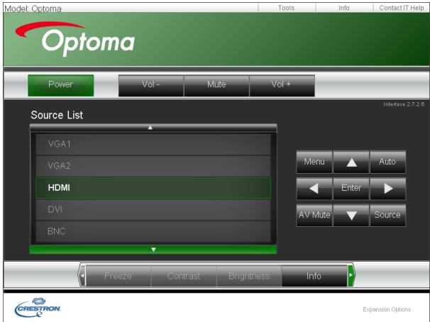Click the Auto keypad button
The width and height of the screenshot is (430, 322).
tap(387, 162)
